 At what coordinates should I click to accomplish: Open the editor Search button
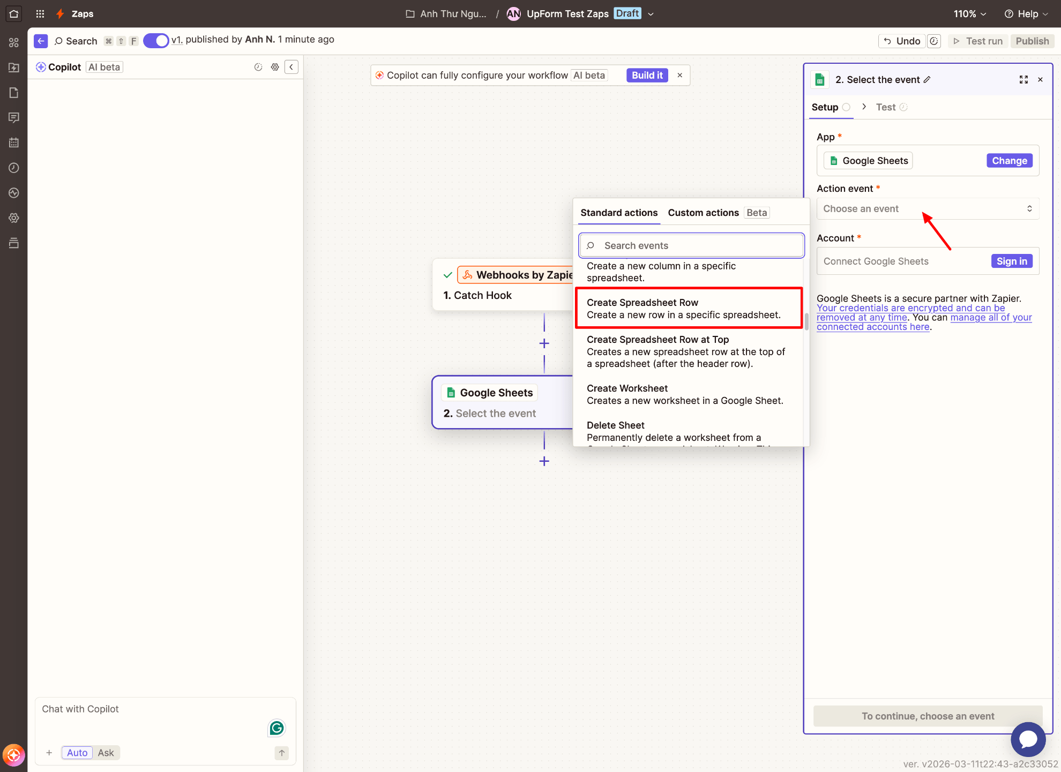76,41
